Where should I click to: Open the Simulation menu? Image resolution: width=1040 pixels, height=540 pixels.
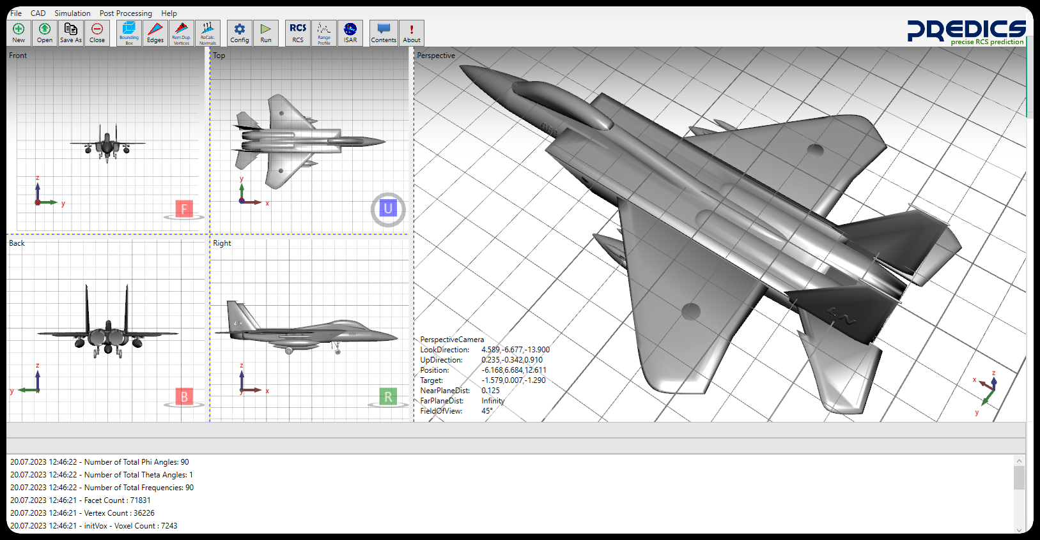(72, 13)
